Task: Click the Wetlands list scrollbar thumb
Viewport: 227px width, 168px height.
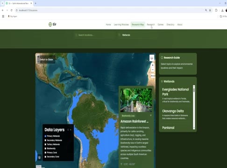Action: click(x=194, y=90)
